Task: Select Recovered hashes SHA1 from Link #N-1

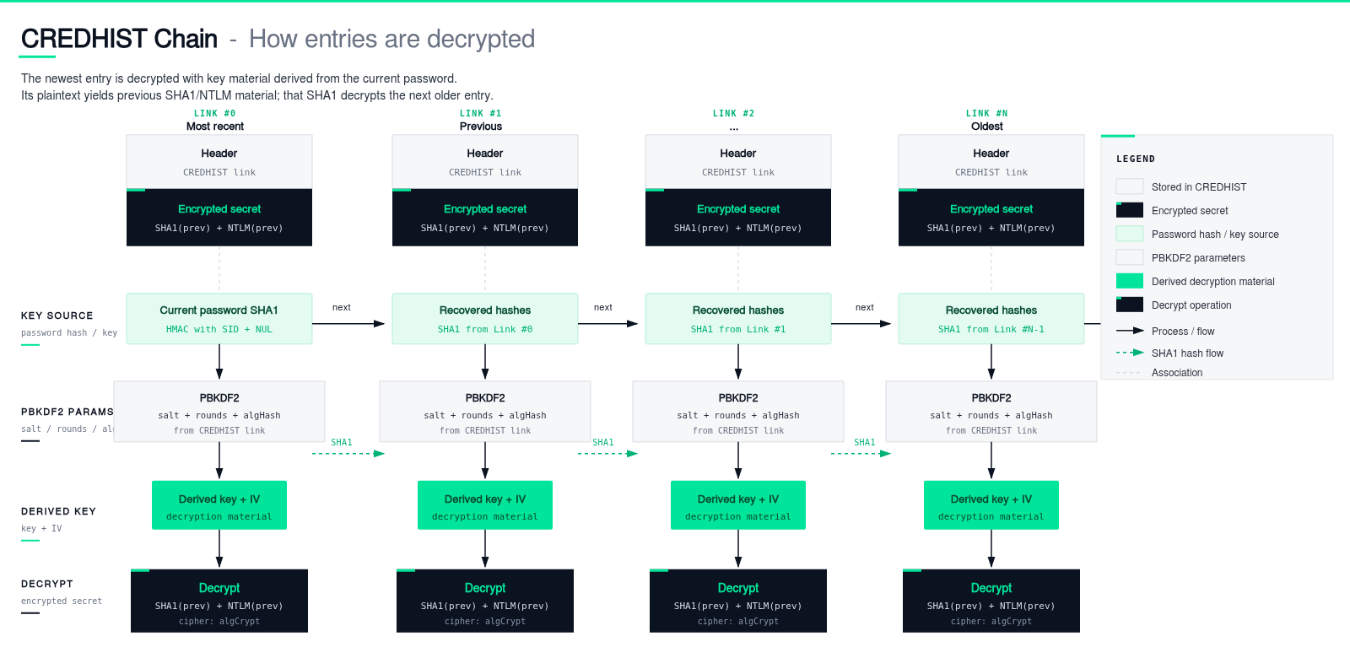Action: coord(991,319)
